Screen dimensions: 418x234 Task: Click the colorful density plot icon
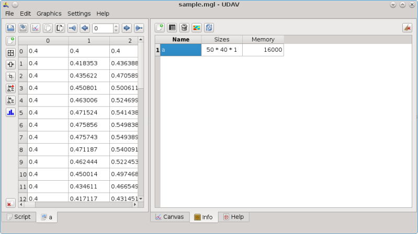tap(197, 27)
